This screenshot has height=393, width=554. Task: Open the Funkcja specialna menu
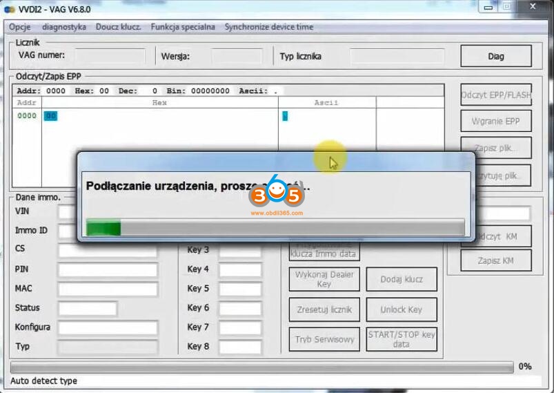(x=183, y=27)
